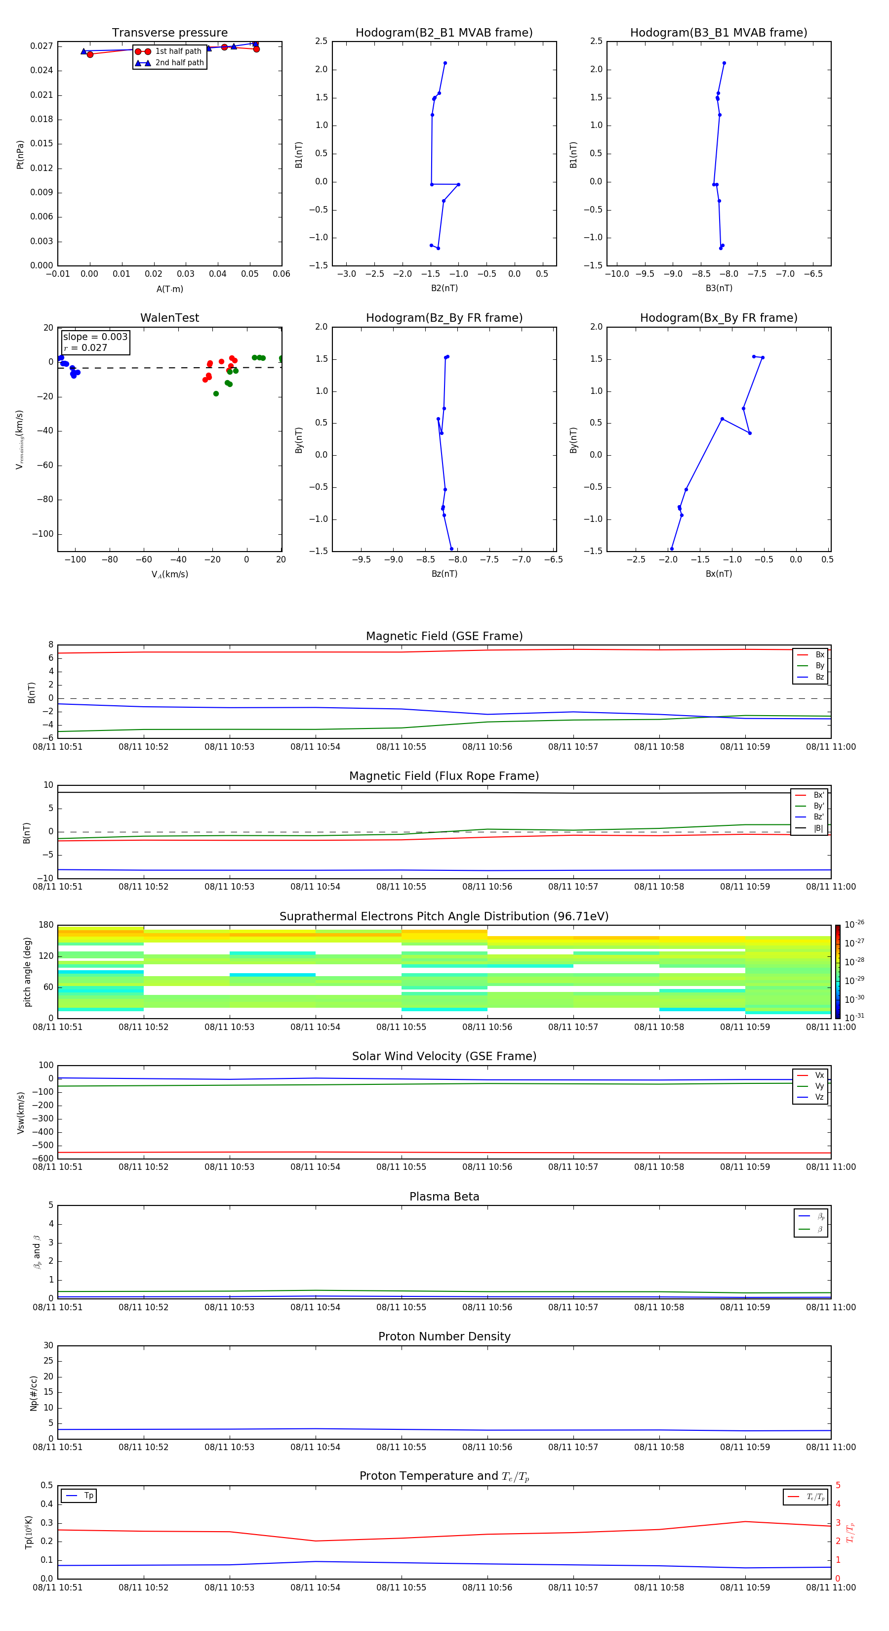Viewport: 889px width, 1631px height.
Task: Click the 'Transverse pressure' plot title
Action: 169,33
